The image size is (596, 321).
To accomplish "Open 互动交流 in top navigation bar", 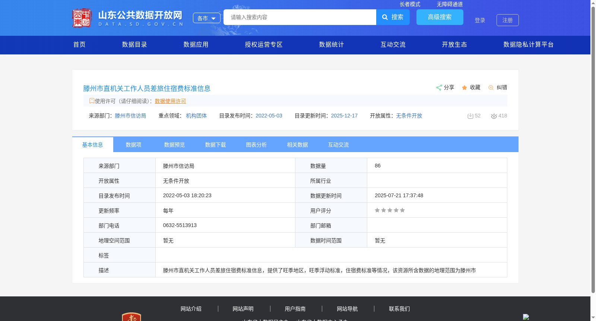I will tap(393, 45).
